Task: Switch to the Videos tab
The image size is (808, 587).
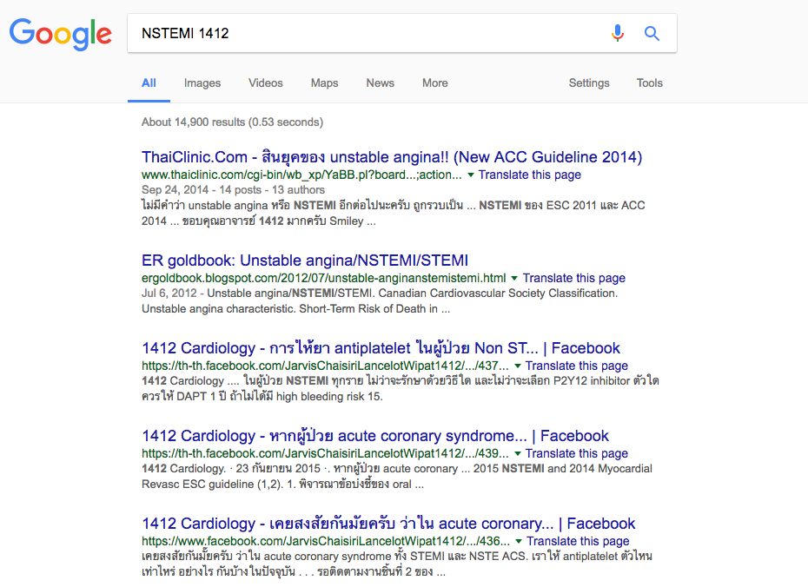Action: [x=265, y=82]
